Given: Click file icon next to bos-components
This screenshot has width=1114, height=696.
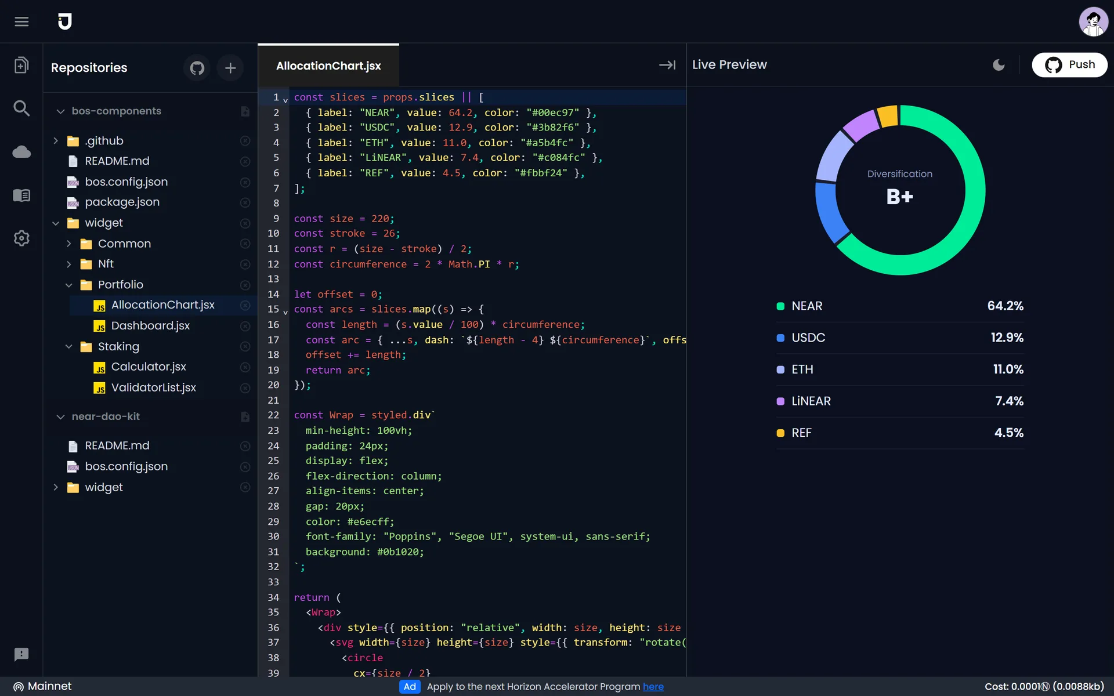Looking at the screenshot, I should [x=245, y=111].
